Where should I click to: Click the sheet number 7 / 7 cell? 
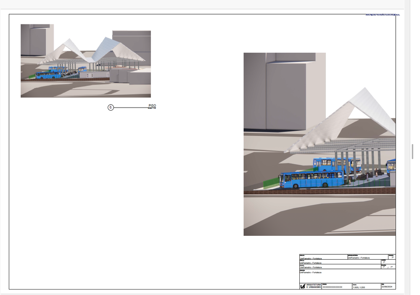(388, 267)
